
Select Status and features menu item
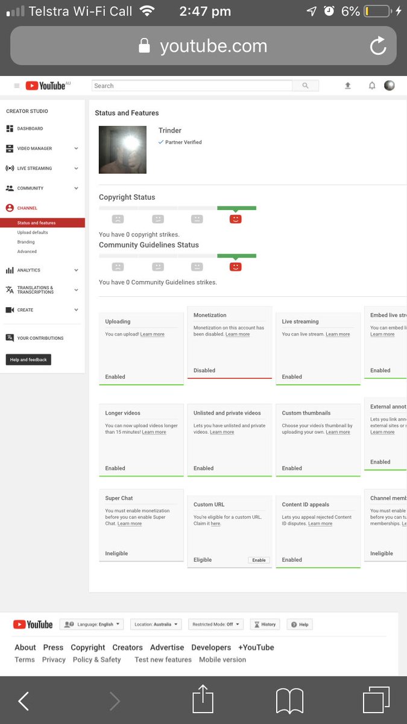click(x=42, y=223)
